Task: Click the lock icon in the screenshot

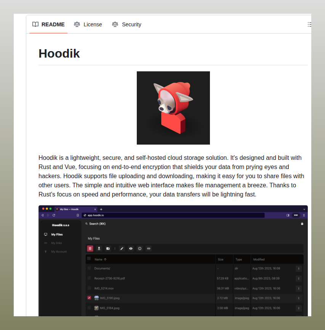Action: (302, 224)
